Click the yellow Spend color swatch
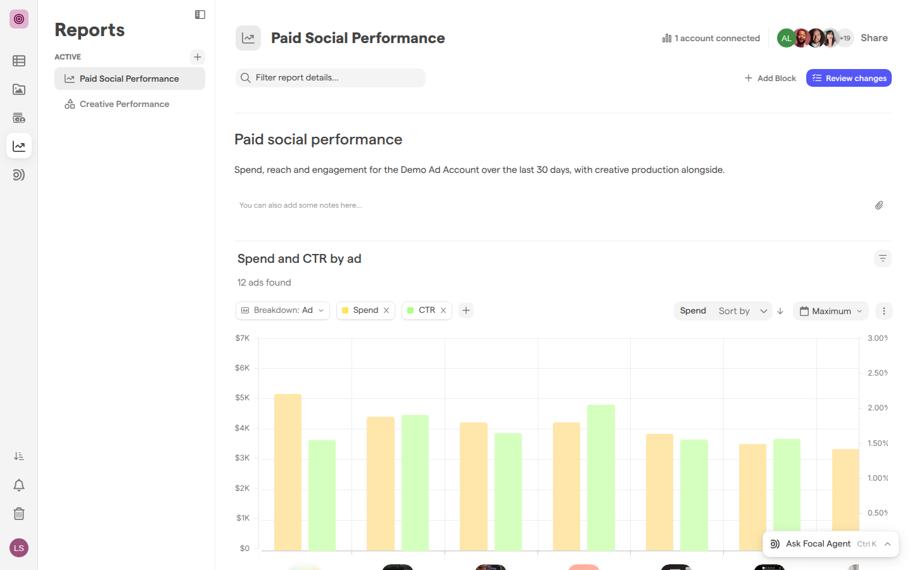 pos(345,310)
